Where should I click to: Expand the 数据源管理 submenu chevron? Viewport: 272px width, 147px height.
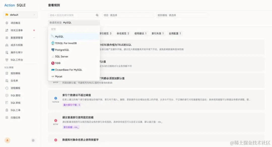pos(34,38)
